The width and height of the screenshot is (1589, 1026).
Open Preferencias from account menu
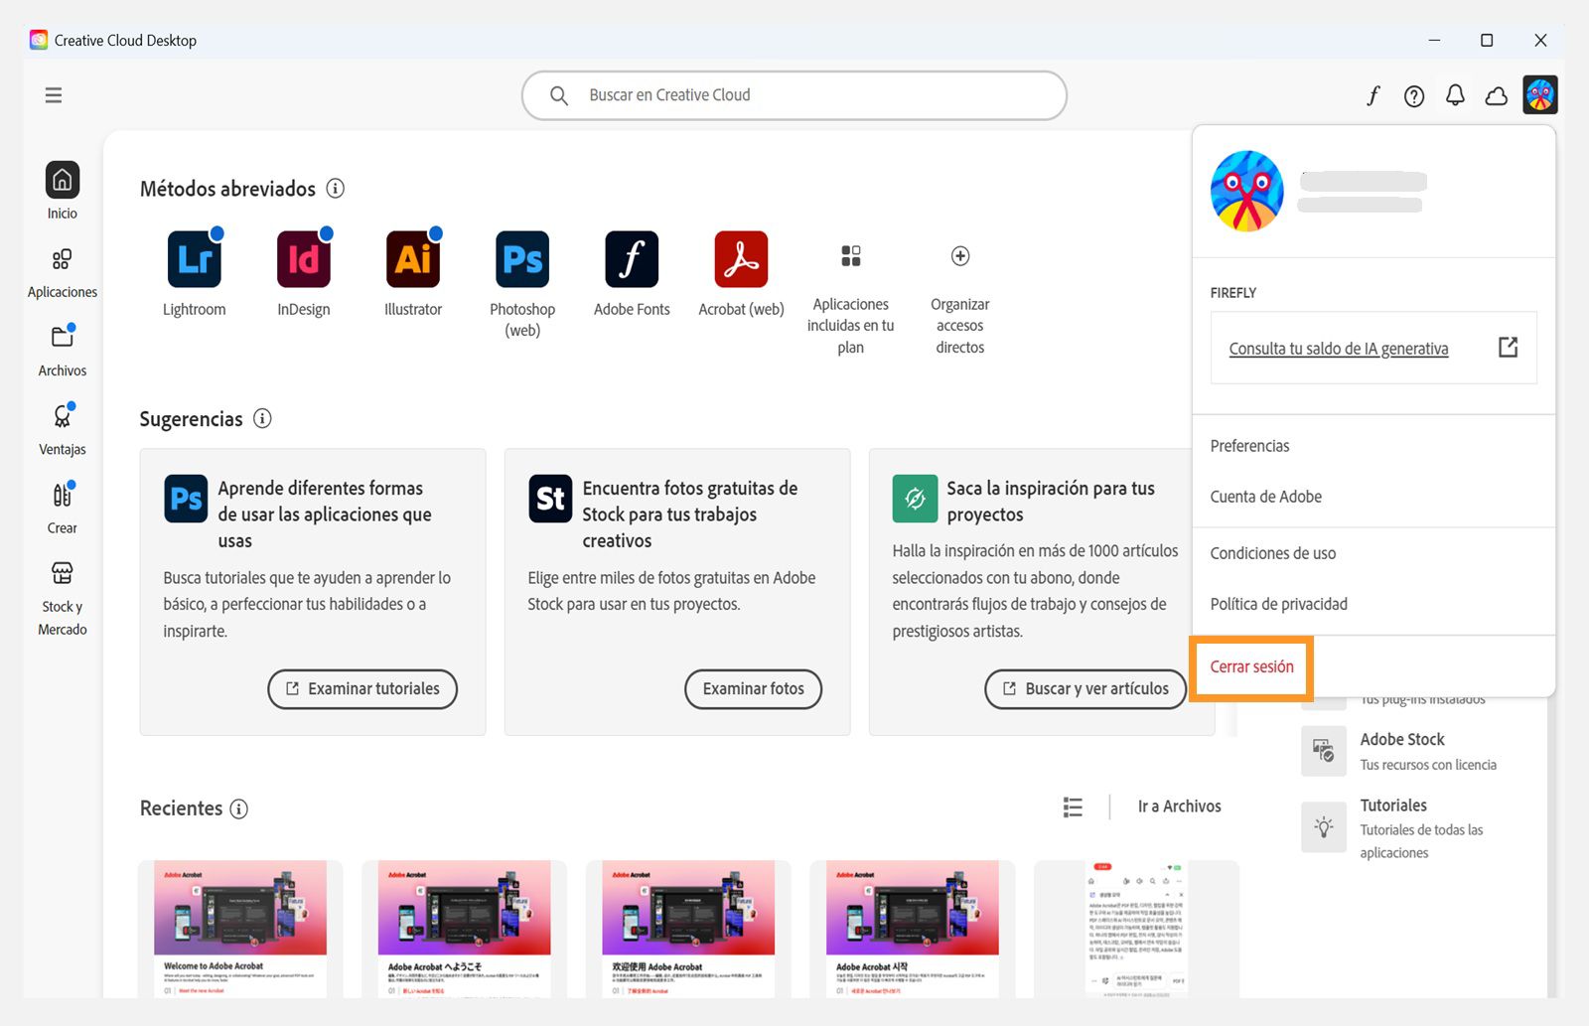pyautogui.click(x=1249, y=446)
